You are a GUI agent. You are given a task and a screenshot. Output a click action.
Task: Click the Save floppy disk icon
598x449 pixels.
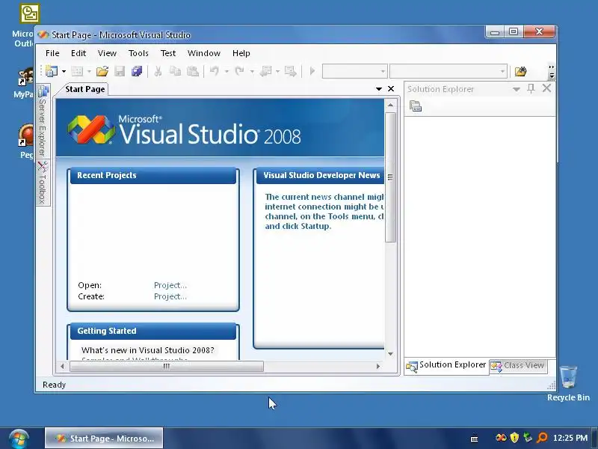(x=120, y=71)
